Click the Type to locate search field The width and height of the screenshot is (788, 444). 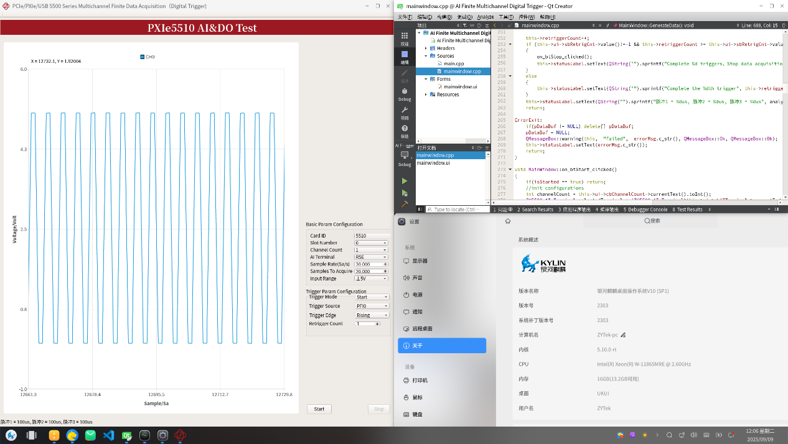pos(457,210)
